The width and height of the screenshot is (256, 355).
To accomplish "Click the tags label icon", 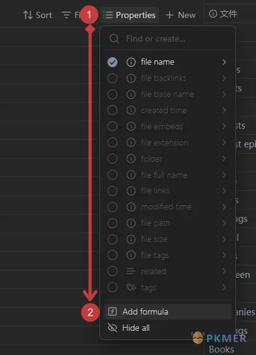I will click(x=131, y=287).
